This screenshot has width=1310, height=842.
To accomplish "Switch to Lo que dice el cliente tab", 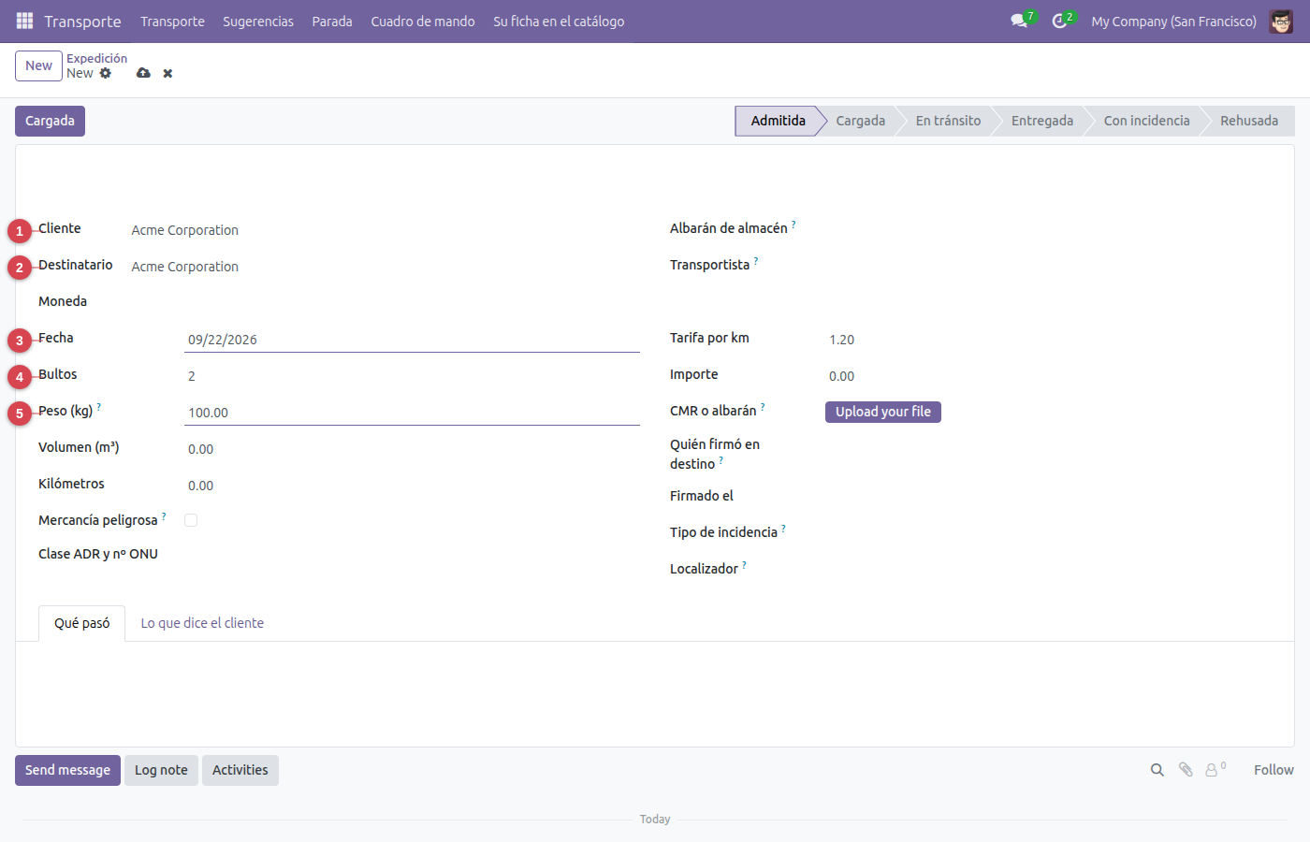I will tap(202, 623).
